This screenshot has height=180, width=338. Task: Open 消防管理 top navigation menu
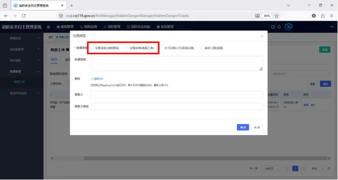pos(112,27)
